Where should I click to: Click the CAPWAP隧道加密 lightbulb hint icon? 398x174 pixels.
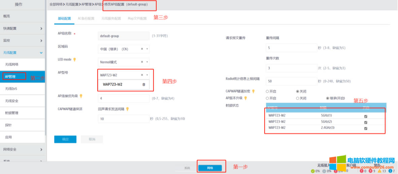[x=253, y=91]
